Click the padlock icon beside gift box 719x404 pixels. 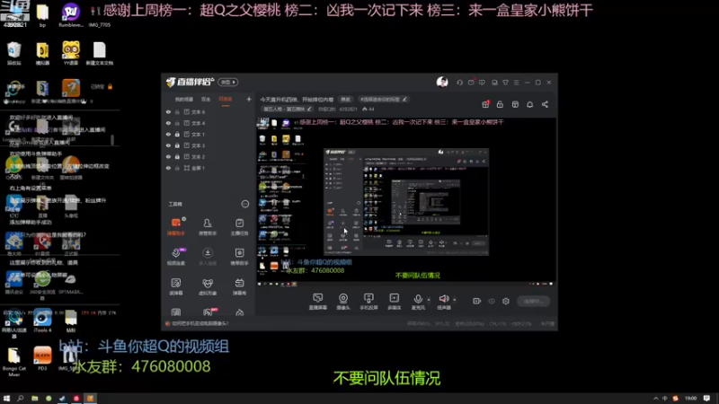(x=500, y=104)
